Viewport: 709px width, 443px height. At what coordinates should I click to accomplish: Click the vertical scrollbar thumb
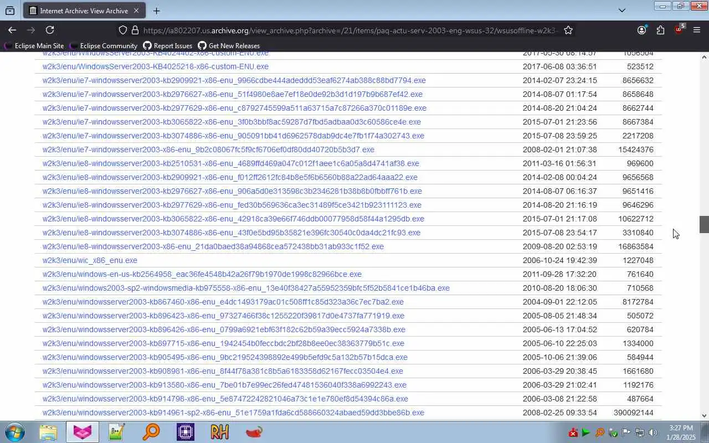[x=705, y=224]
